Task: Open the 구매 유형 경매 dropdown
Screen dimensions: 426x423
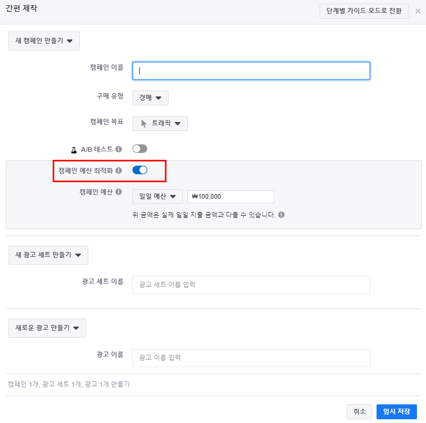Action: [x=151, y=98]
